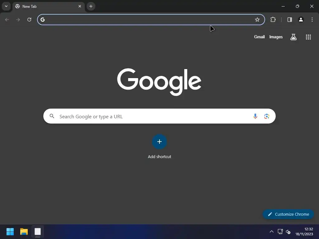This screenshot has height=239, width=319.
Task: Open the muted volume tray icon
Action: 288,232
